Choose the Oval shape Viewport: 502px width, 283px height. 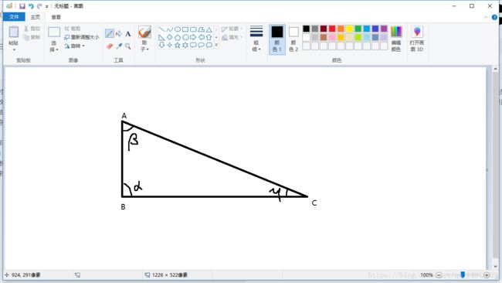[178, 29]
